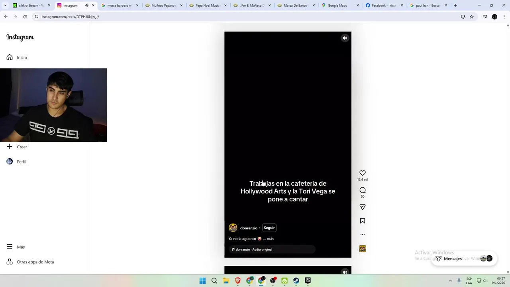Mute the Instagram tab via speaker icon

coord(86,6)
